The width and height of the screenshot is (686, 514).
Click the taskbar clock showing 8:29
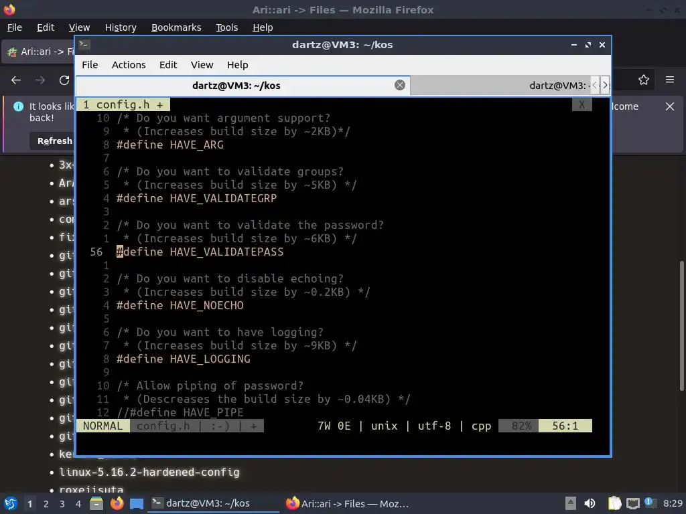(673, 503)
